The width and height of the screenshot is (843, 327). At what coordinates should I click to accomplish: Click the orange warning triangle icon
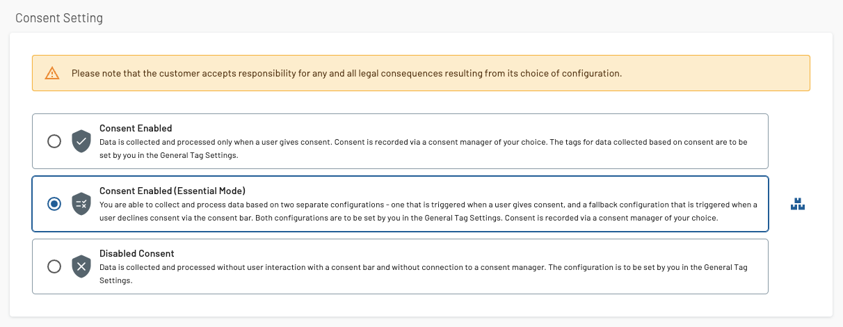pyautogui.click(x=52, y=73)
